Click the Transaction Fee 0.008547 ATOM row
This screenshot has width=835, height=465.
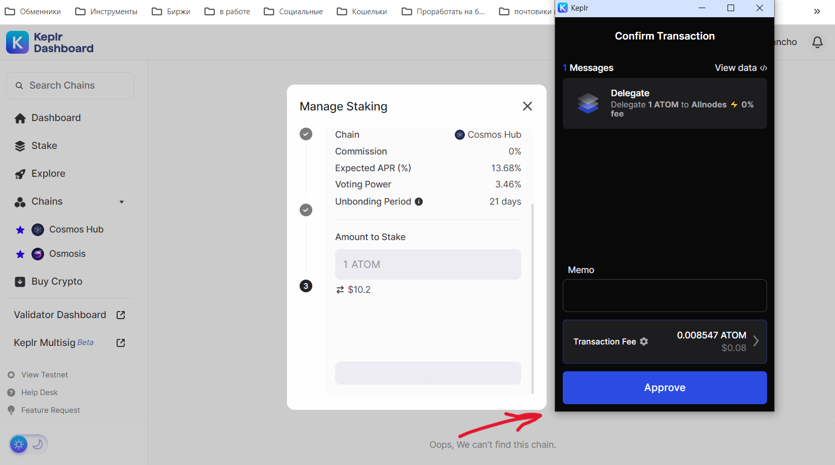[x=665, y=341]
